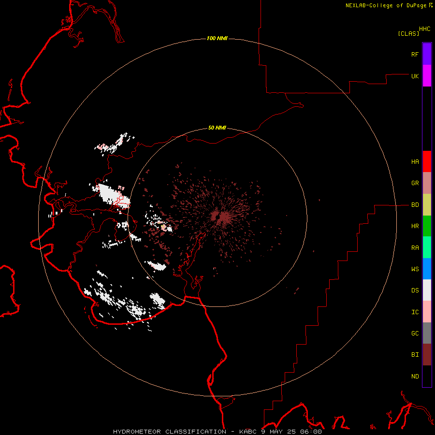
Task: Click the HA legend label
Action: (415, 162)
